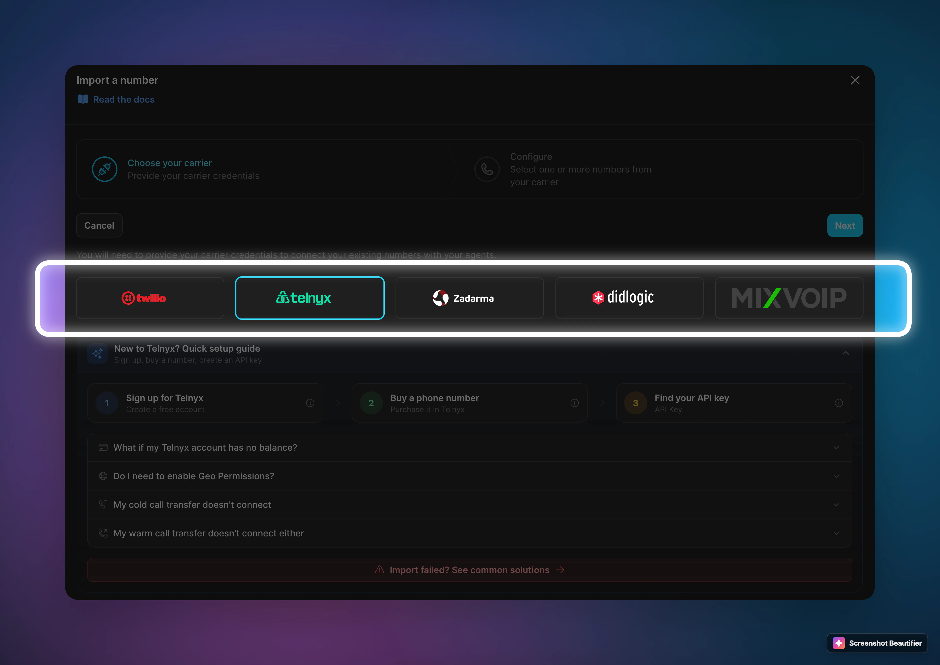Click 'Sign up, buy a number, create an API key'
The height and width of the screenshot is (665, 940).
tap(188, 360)
